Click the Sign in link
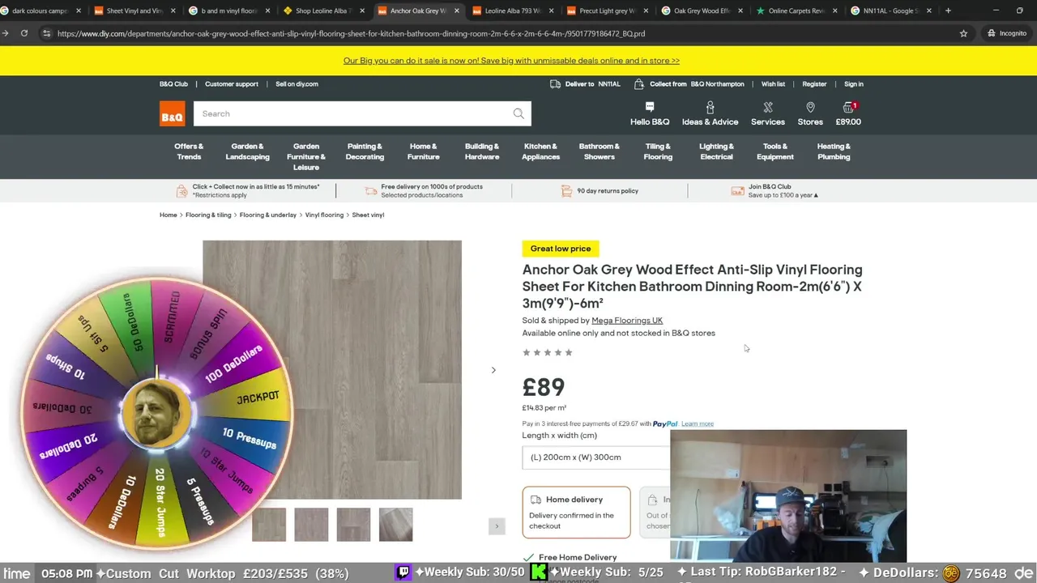1037x583 pixels. 854,84
